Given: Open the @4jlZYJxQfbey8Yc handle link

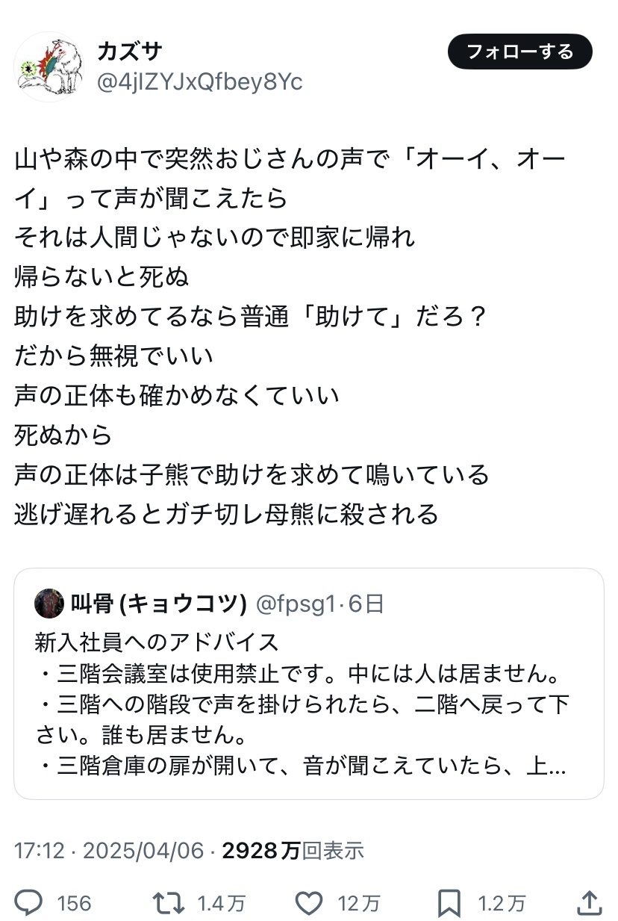Looking at the screenshot, I should pos(199,81).
